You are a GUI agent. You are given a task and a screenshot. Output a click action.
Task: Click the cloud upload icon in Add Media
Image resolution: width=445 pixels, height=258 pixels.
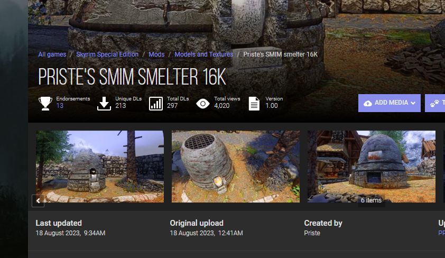[368, 103]
